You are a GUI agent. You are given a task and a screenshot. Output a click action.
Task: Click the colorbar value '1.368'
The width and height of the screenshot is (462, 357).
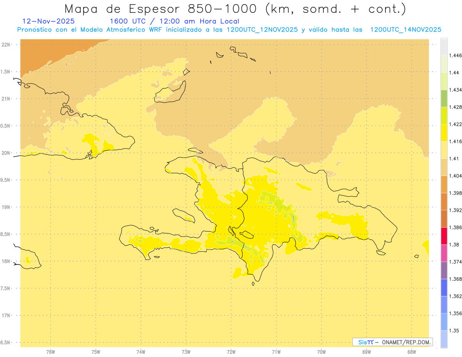point(456,279)
